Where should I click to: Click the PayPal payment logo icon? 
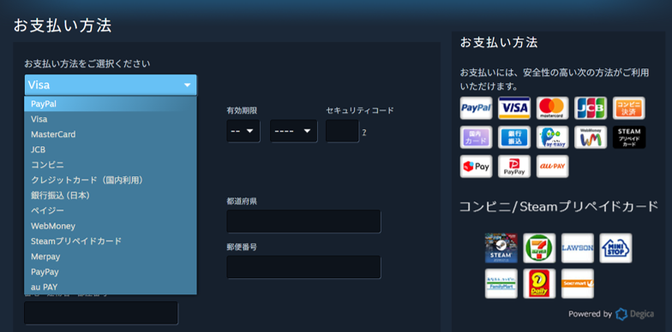[476, 108]
